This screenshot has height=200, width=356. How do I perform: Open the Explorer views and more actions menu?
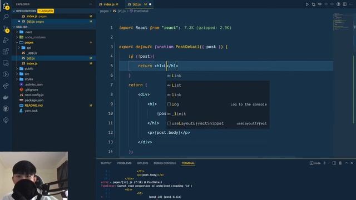pyautogui.click(x=90, y=4)
